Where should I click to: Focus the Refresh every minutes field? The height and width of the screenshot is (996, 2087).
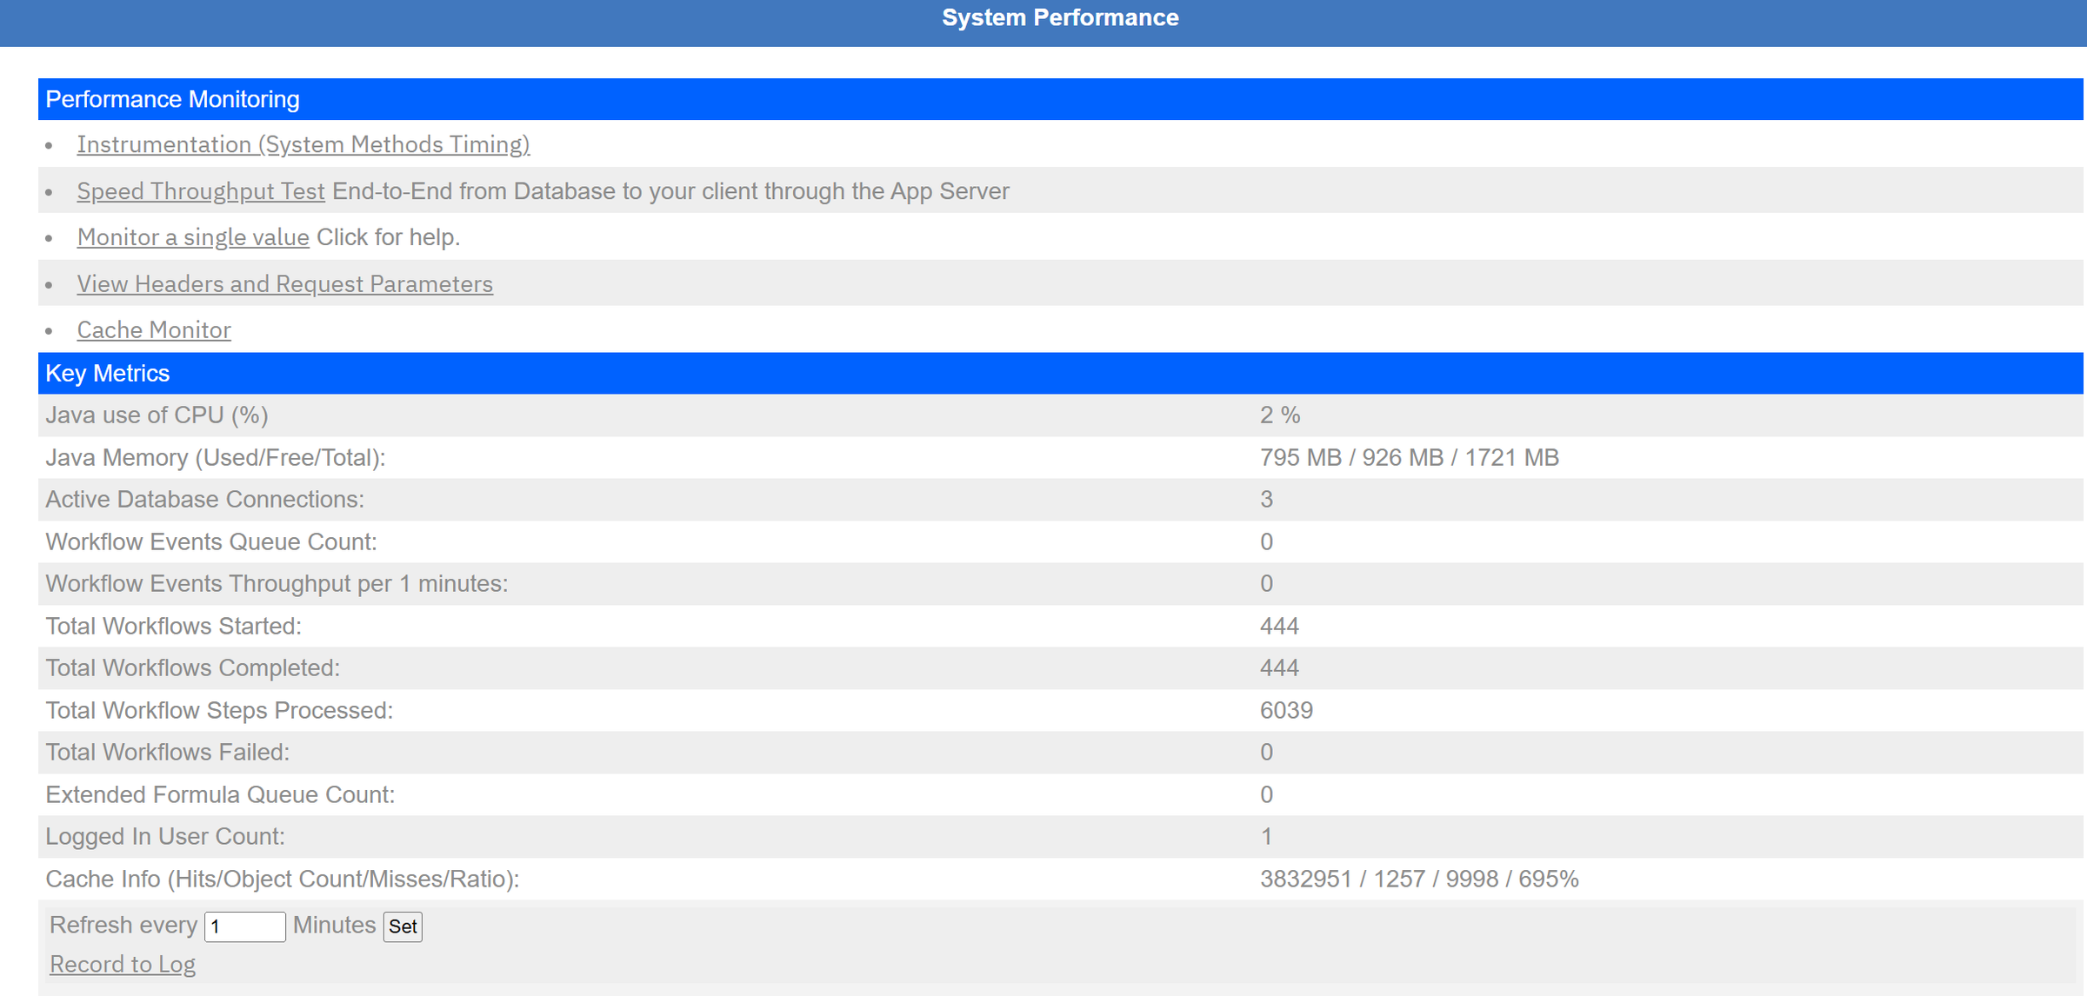coord(245,926)
